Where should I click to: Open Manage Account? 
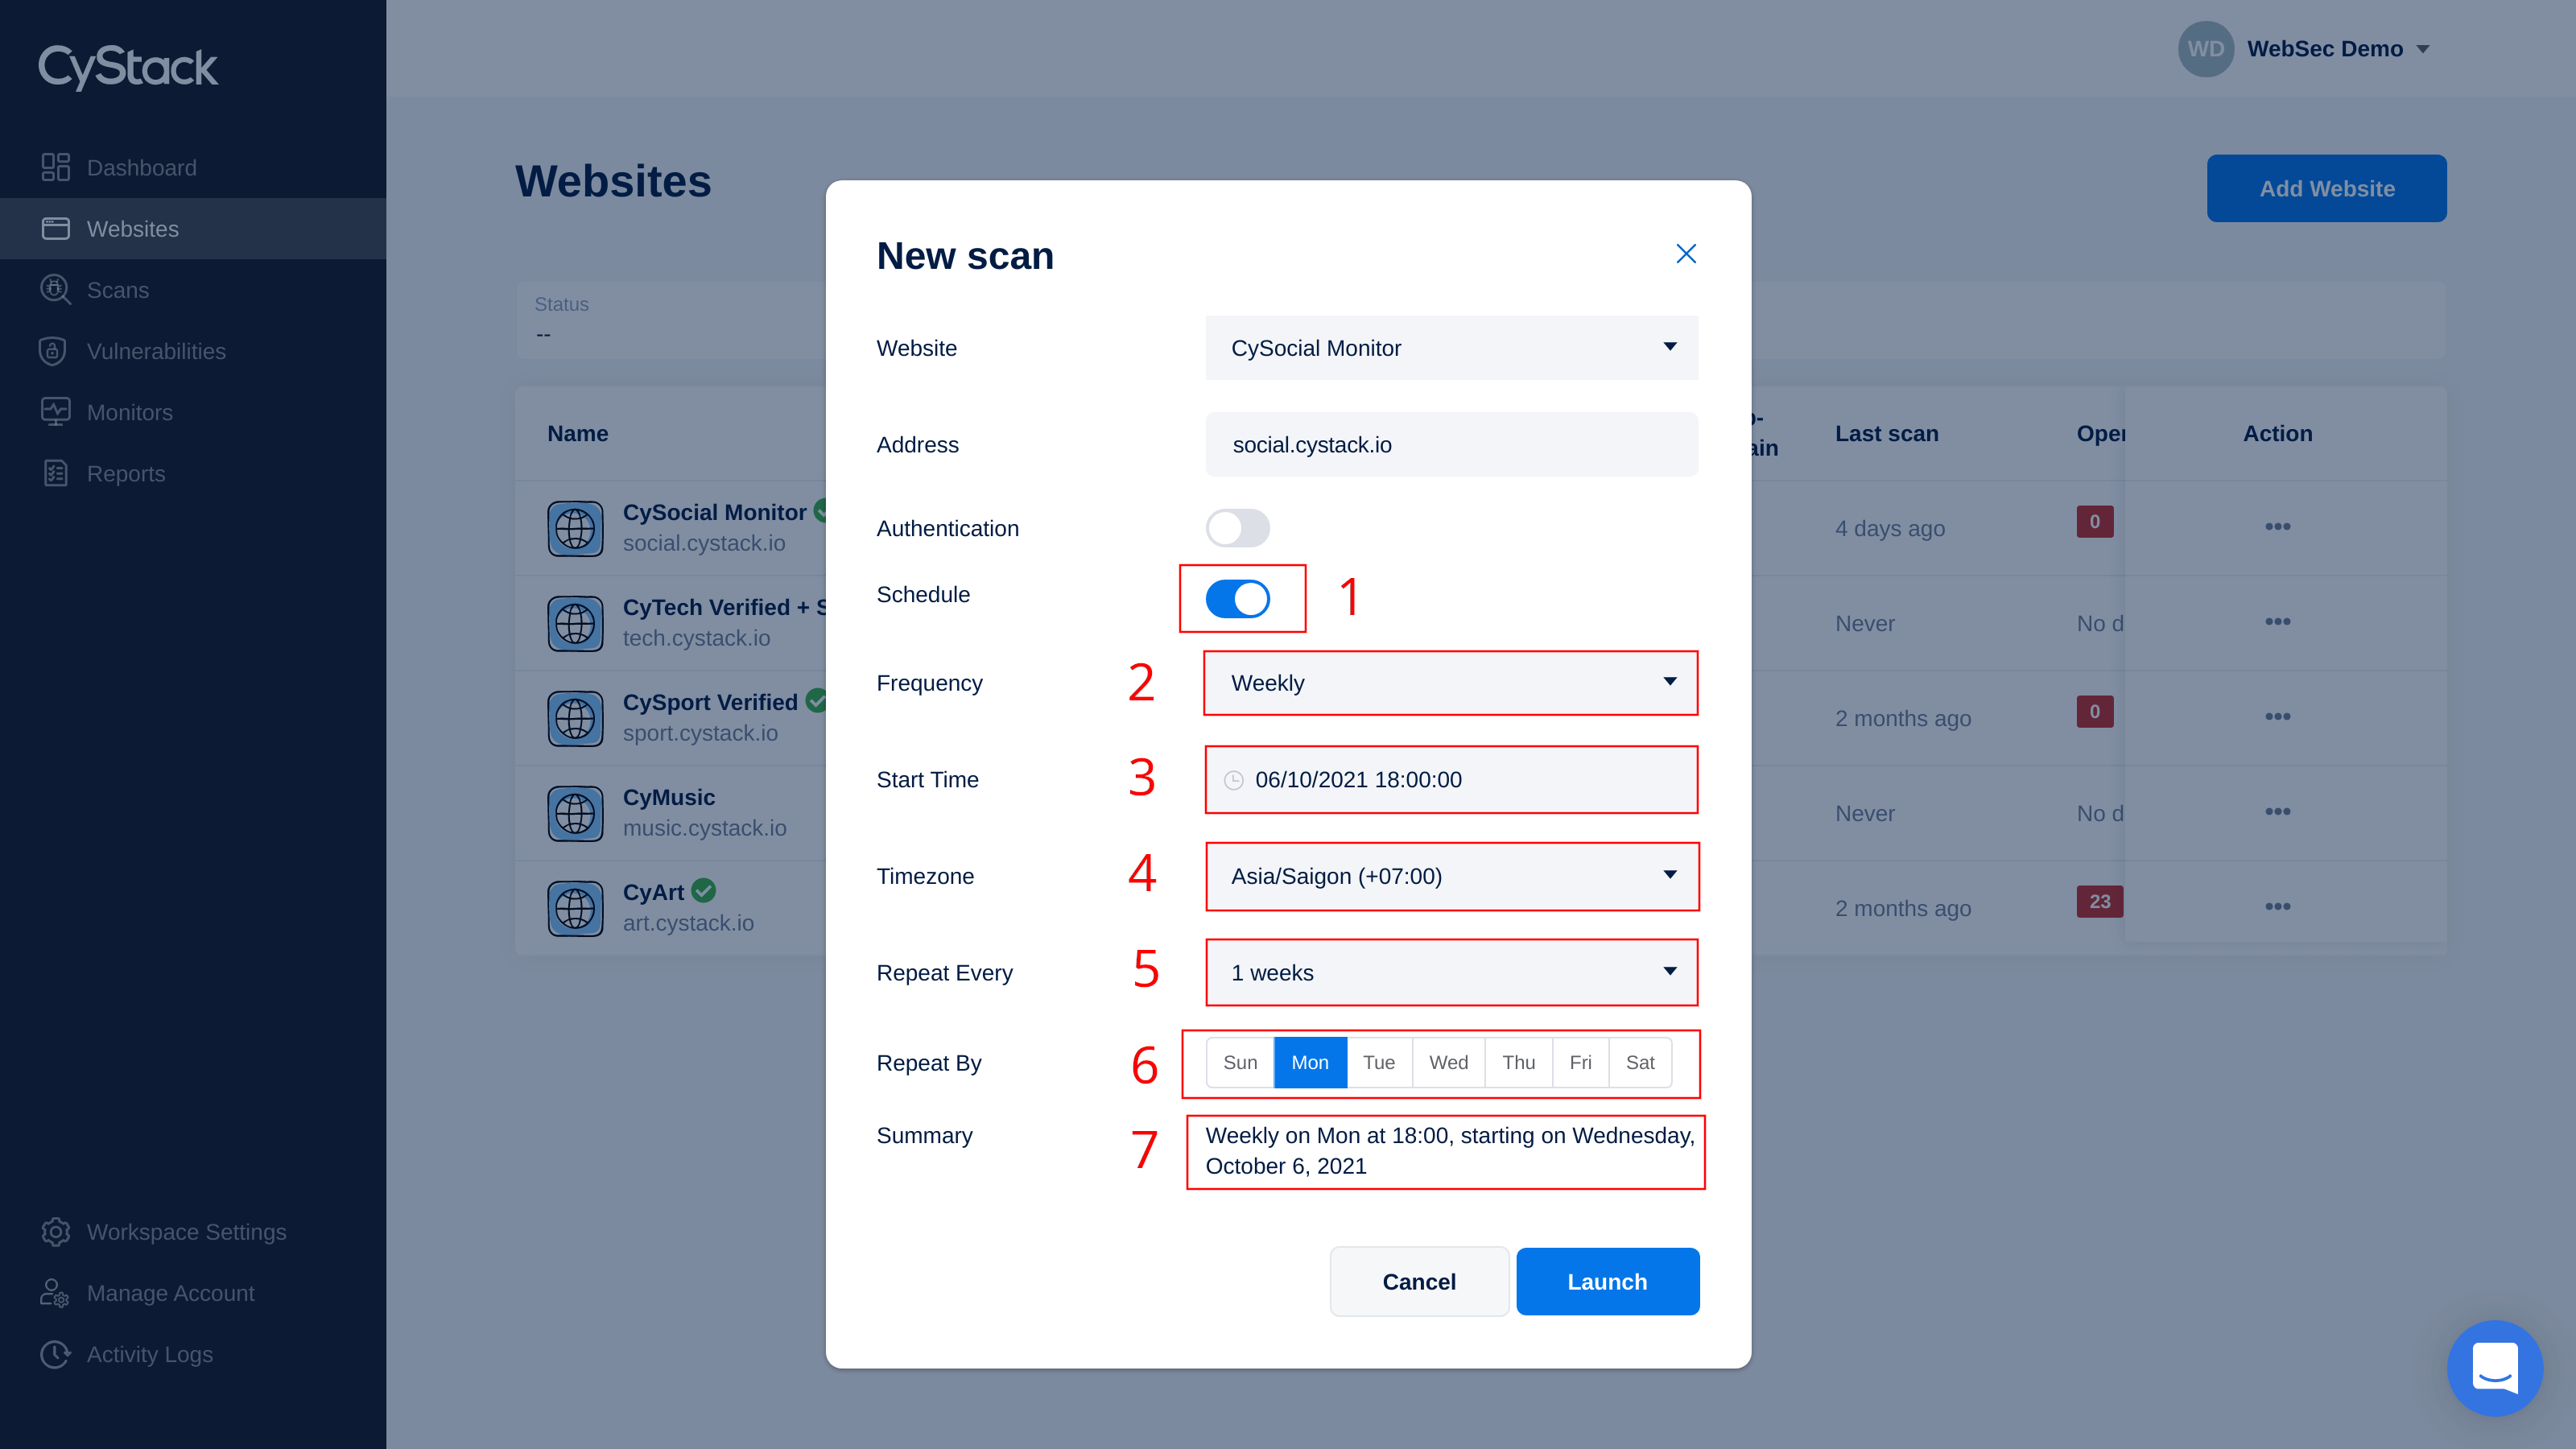[170, 1293]
